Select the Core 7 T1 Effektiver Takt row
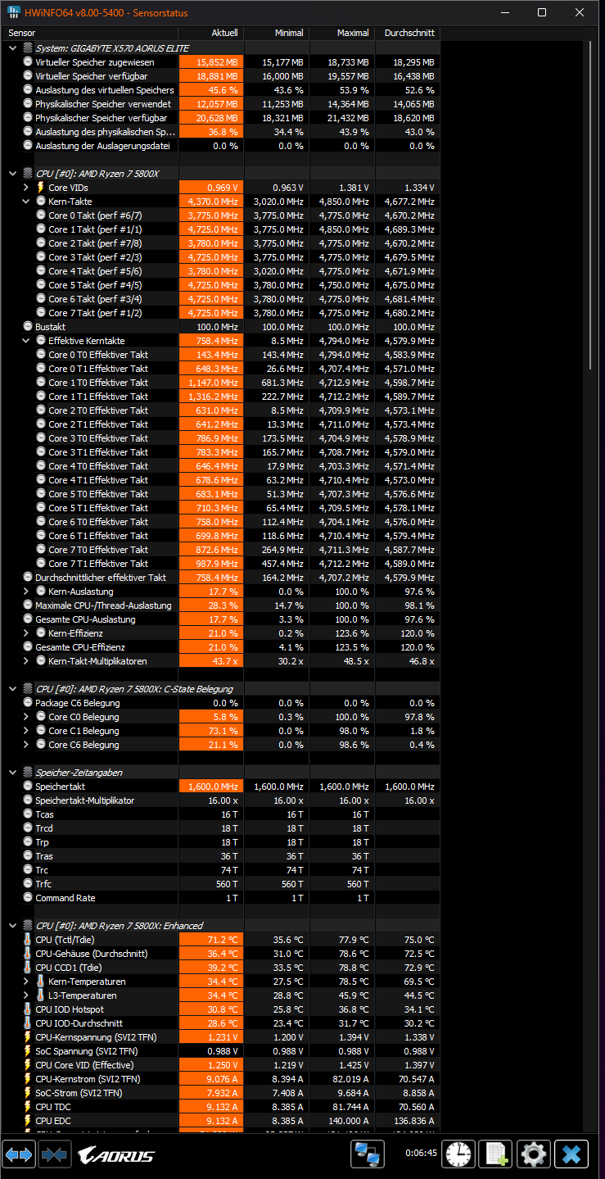This screenshot has width=605, height=1179. pos(221,564)
